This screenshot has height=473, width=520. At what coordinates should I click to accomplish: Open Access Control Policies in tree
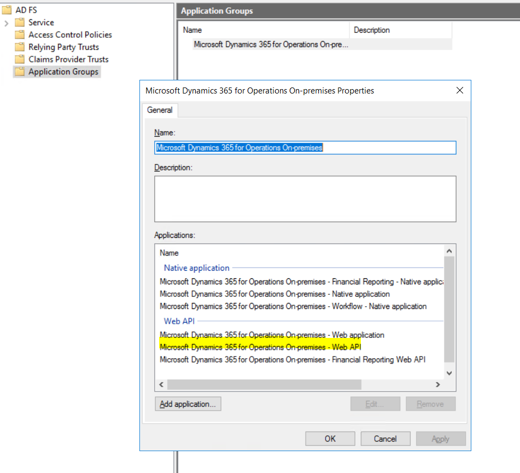70,34
